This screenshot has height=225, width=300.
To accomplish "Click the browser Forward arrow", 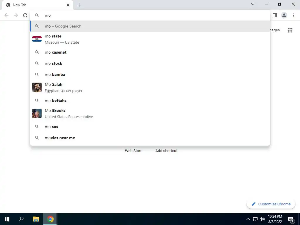I will pos(16,15).
